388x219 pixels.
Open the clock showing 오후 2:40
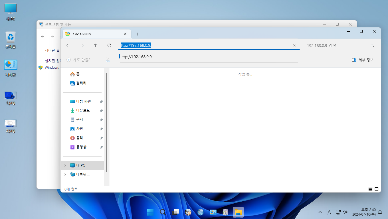(x=364, y=212)
